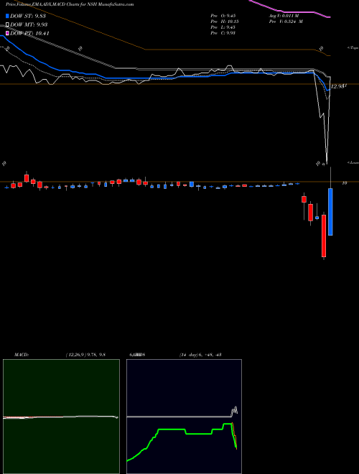Click the 'Avg V: 0.011 M' volume text
359x474 pixels.
click(x=285, y=16)
